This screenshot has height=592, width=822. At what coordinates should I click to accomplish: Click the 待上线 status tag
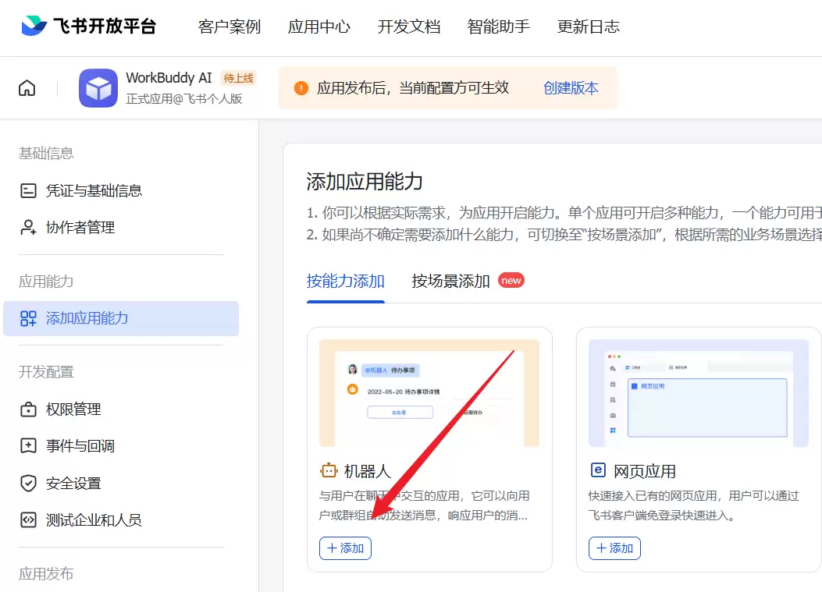click(239, 78)
